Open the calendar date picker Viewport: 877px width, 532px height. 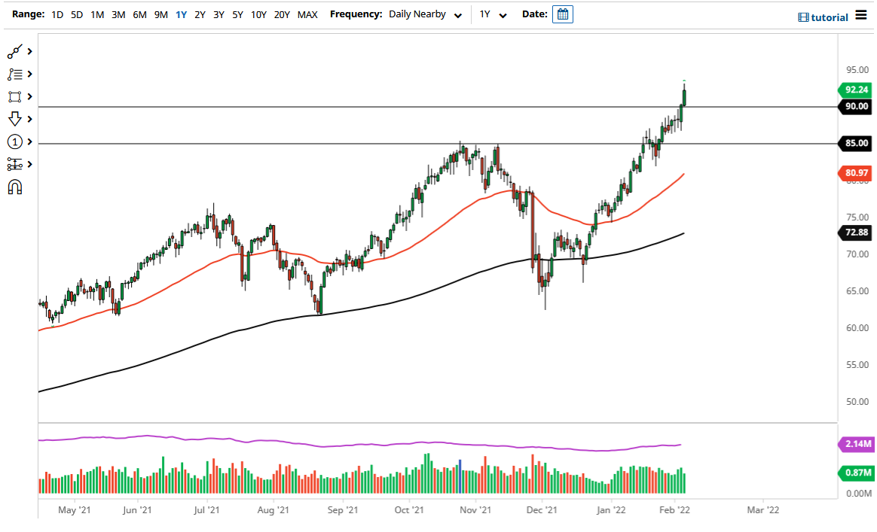562,14
